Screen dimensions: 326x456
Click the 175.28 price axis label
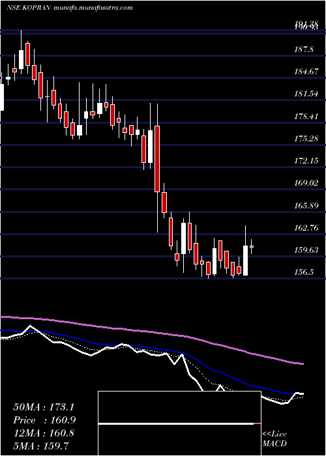click(x=306, y=138)
